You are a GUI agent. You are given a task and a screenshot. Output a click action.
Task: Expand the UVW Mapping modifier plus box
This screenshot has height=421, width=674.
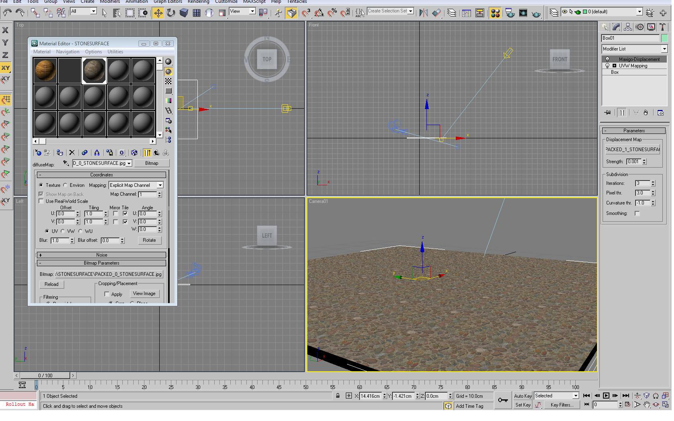click(x=614, y=66)
